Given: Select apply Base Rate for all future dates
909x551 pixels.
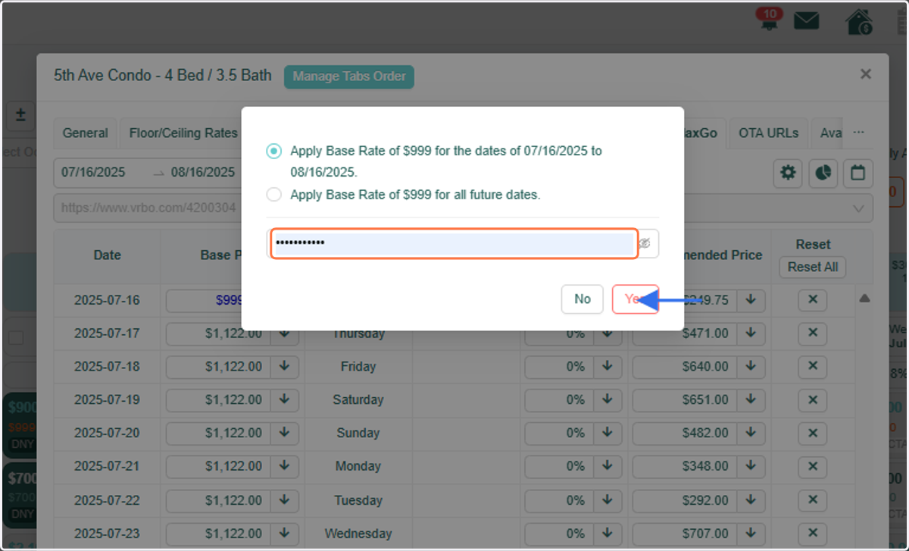Looking at the screenshot, I should click(x=273, y=195).
